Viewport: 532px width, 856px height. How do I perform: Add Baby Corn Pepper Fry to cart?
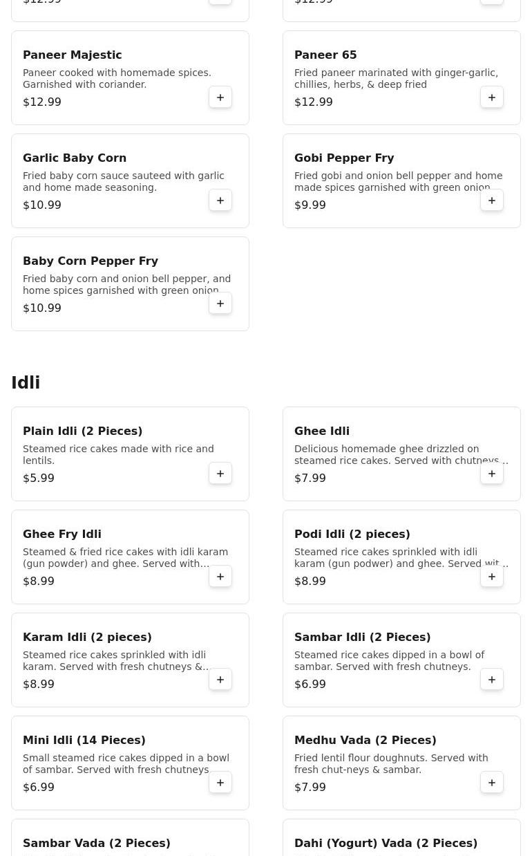tap(220, 304)
